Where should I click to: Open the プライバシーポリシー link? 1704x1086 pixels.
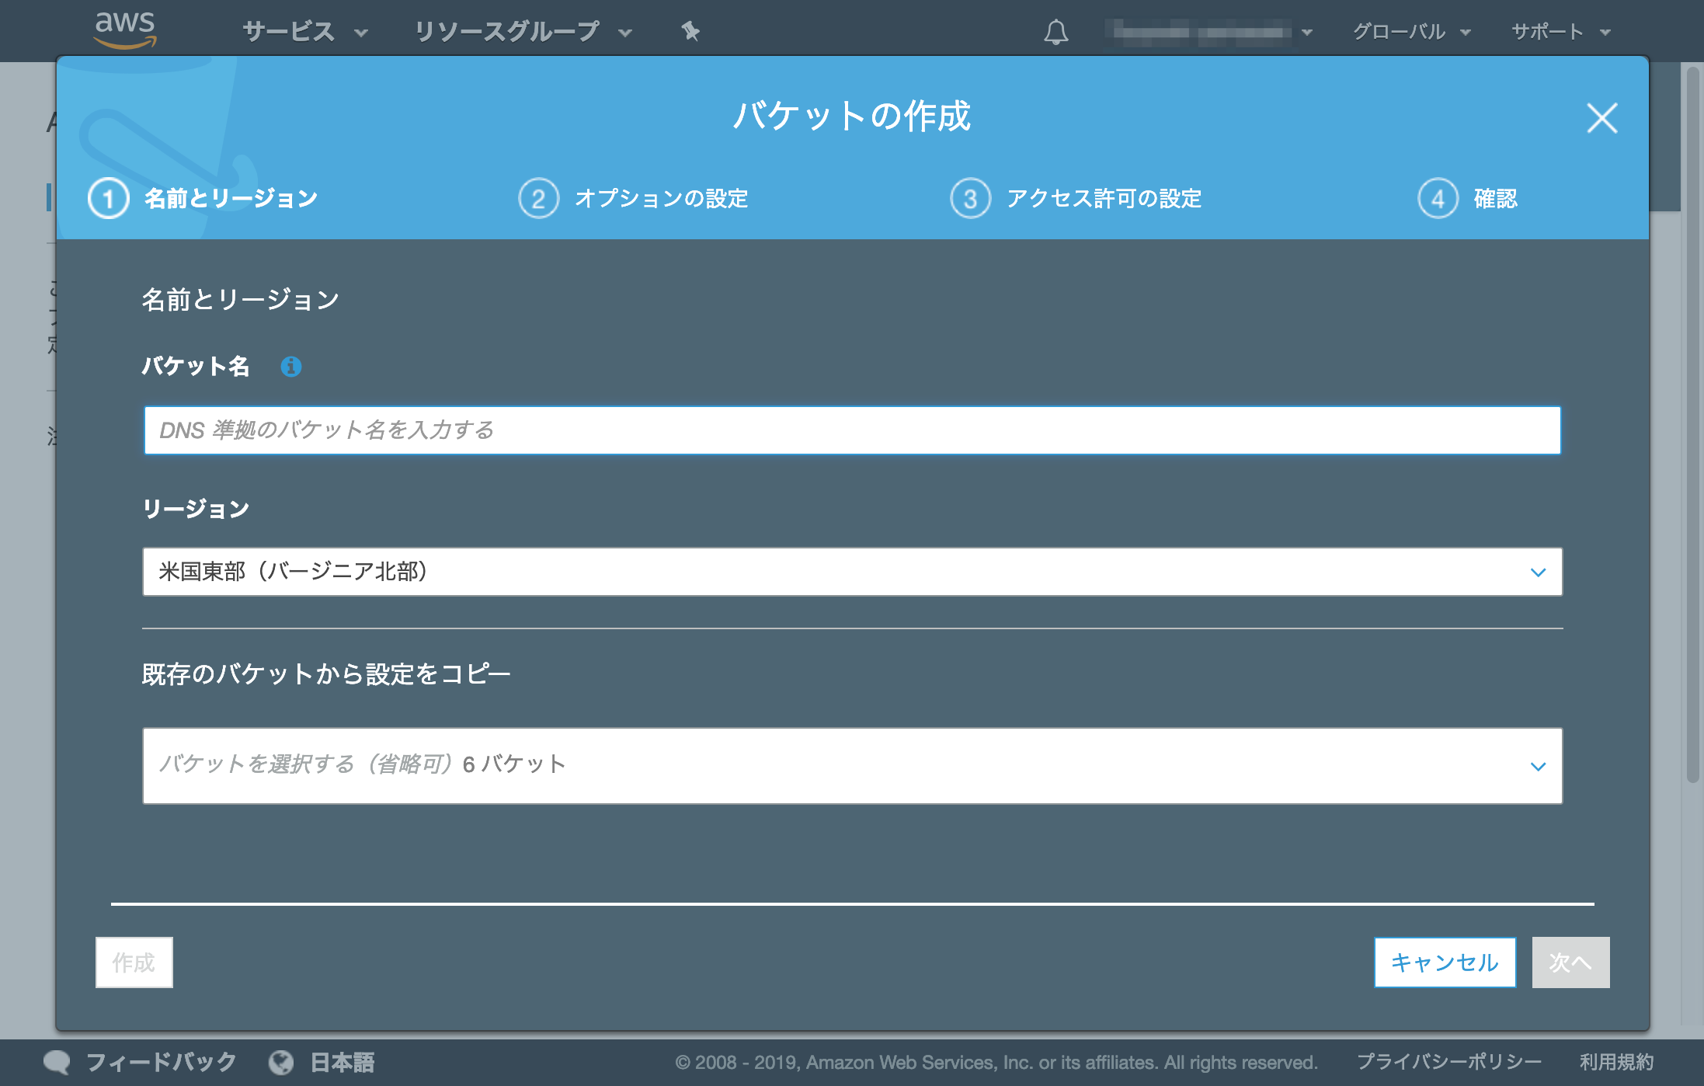click(1449, 1061)
